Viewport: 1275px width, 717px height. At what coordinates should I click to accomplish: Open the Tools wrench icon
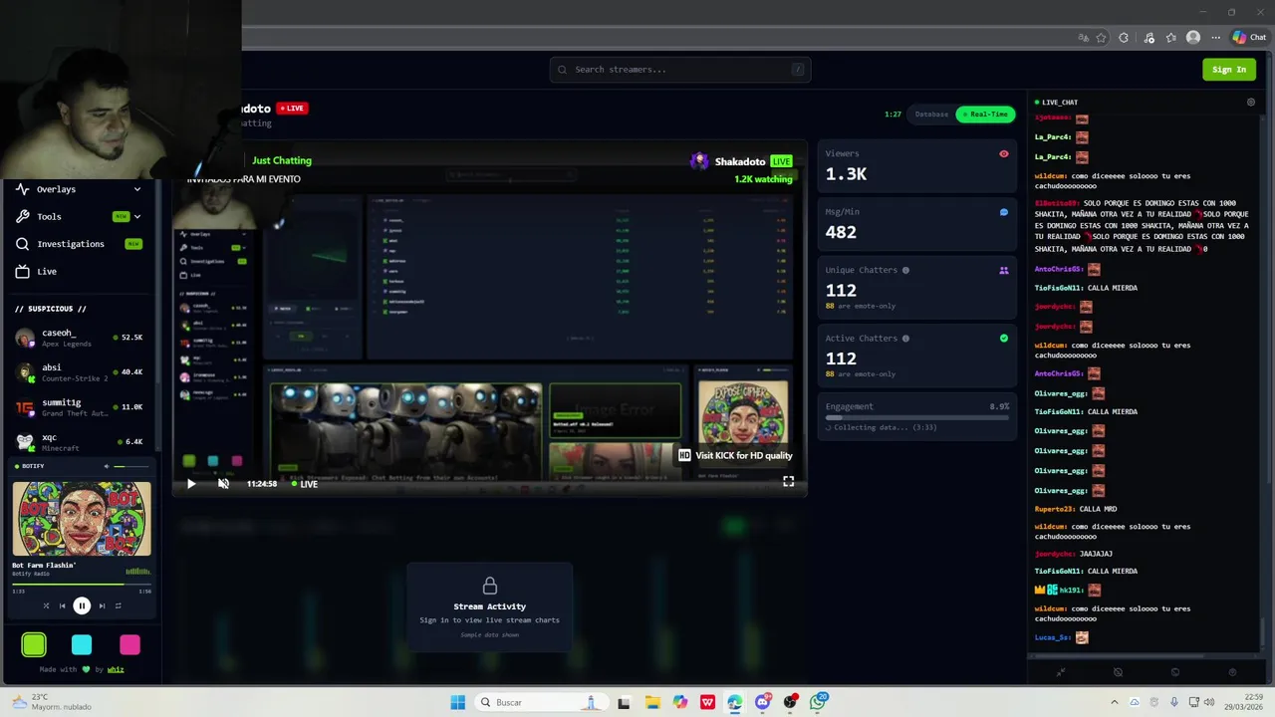click(22, 216)
